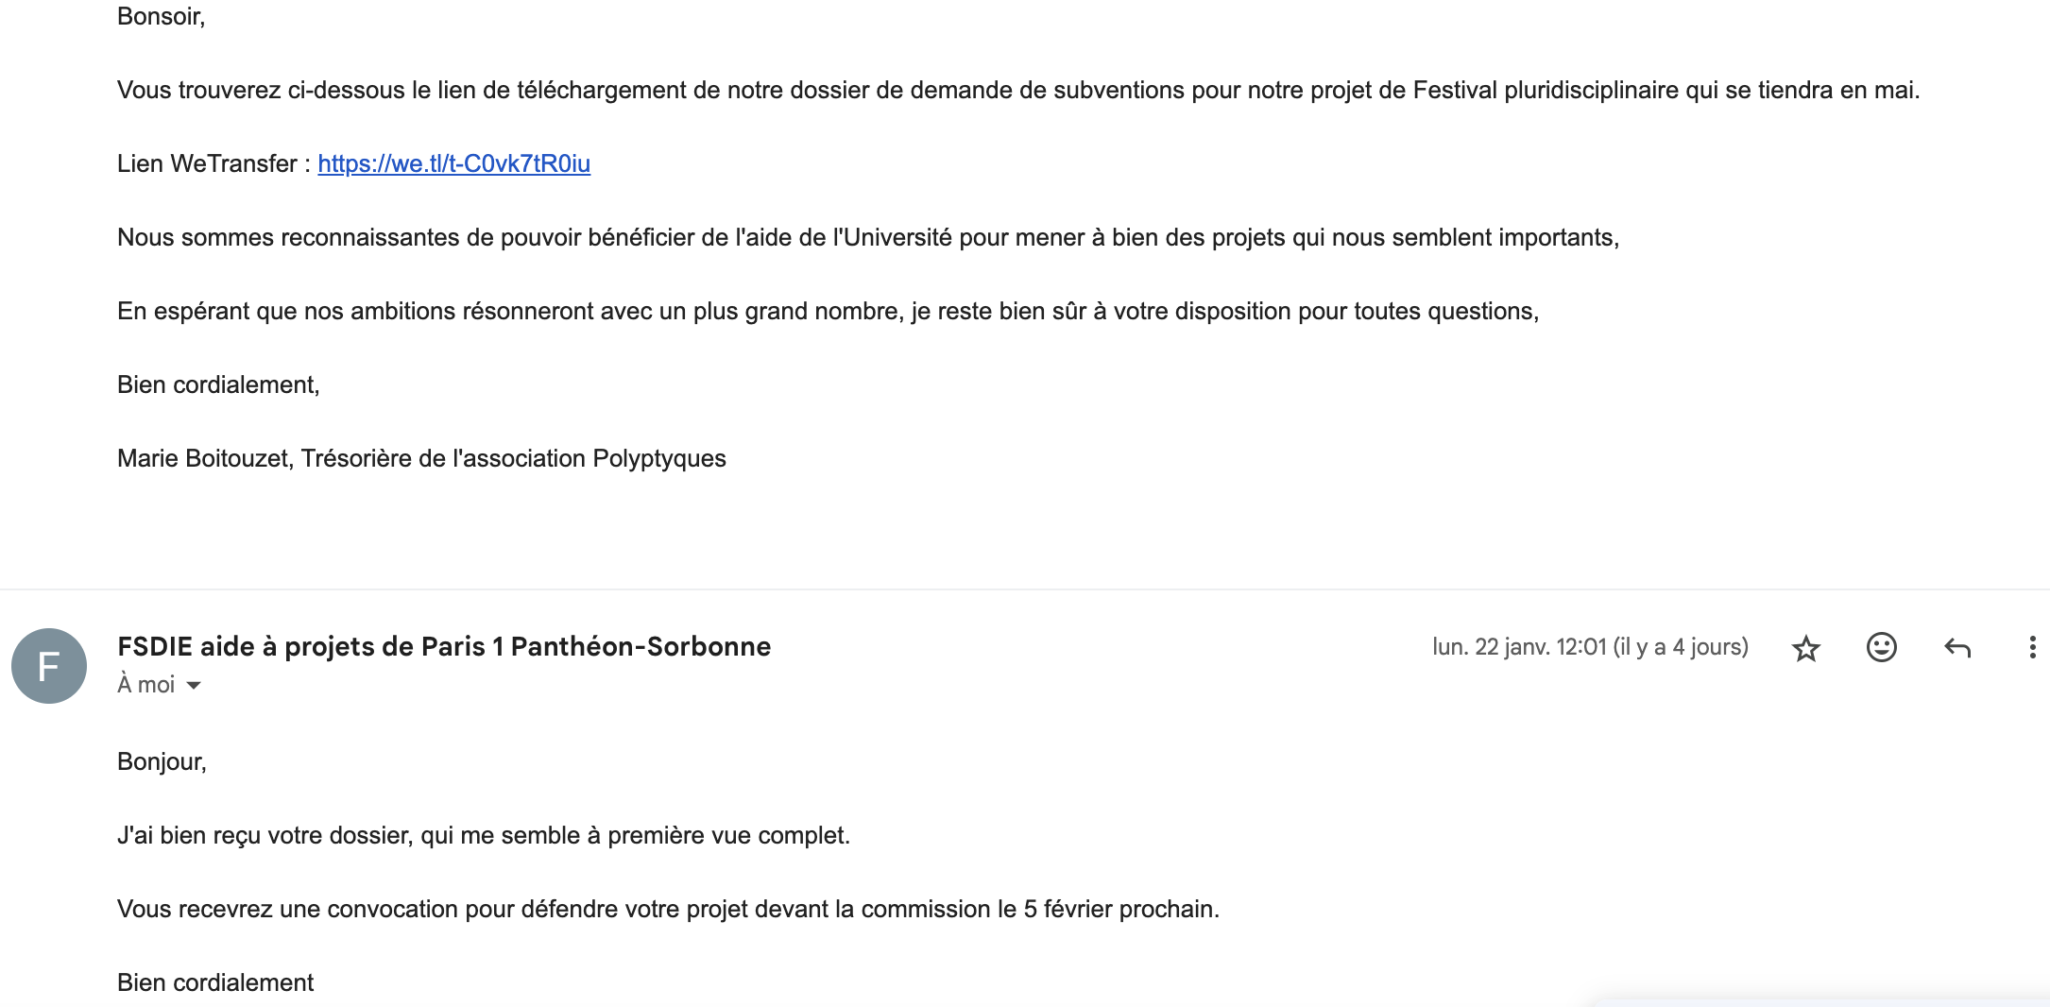Image resolution: width=2050 pixels, height=1007 pixels.
Task: Open the WeTransfer download link
Action: pos(453,163)
